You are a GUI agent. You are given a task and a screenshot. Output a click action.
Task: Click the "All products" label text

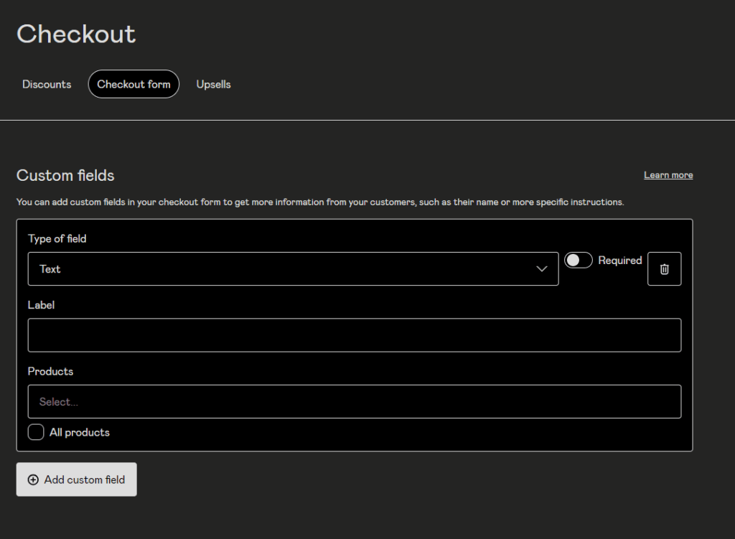pyautogui.click(x=80, y=432)
